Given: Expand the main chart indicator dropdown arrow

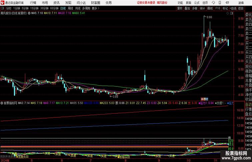Looking at the screenshot, I should 29,13.
